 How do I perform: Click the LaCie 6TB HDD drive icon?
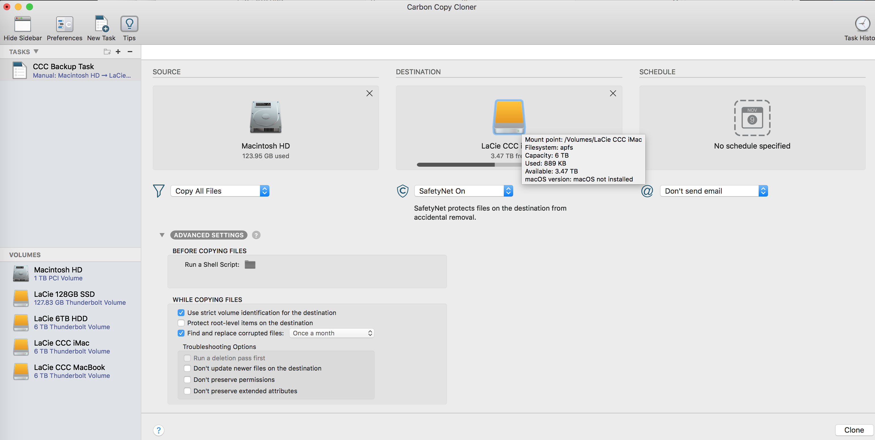[21, 323]
